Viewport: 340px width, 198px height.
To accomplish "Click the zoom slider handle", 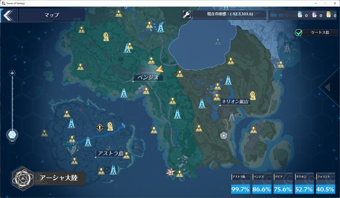I will [12, 134].
